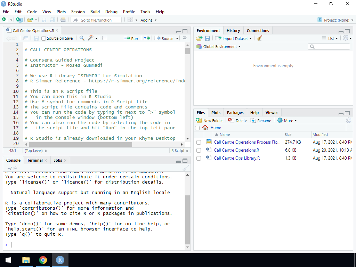Click the find/replace magnifier icon in editor
Screen dimensions: 356x267
click(x=82, y=38)
